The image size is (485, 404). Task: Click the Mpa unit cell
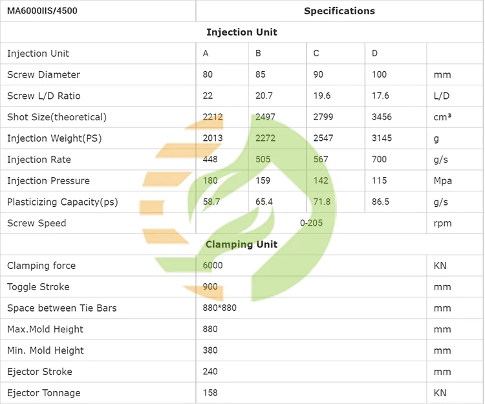point(443,181)
